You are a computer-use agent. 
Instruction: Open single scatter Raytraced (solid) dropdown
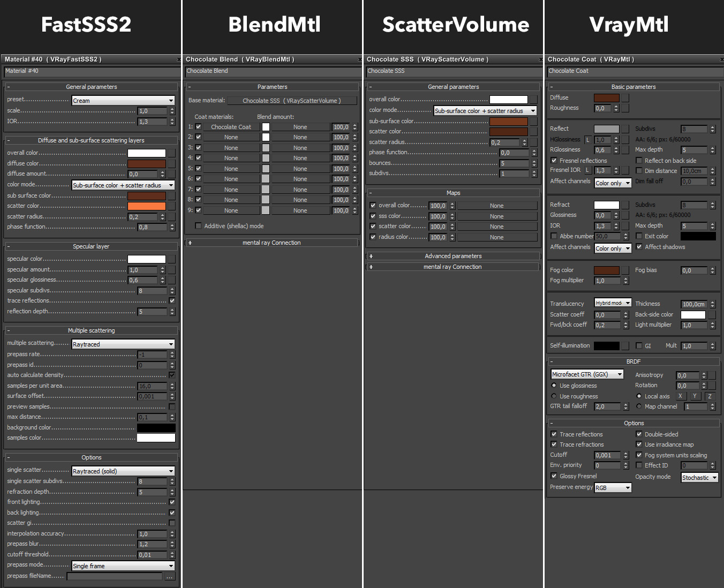tap(123, 471)
